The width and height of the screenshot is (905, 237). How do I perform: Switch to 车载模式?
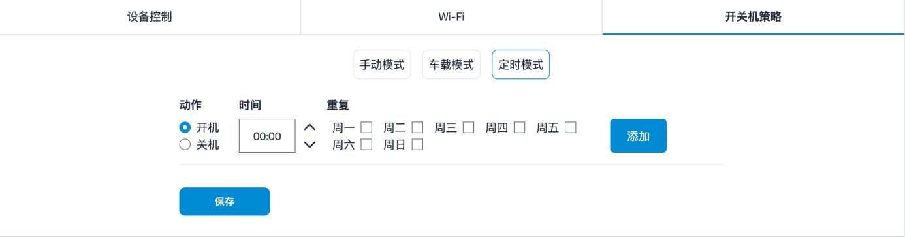point(451,65)
